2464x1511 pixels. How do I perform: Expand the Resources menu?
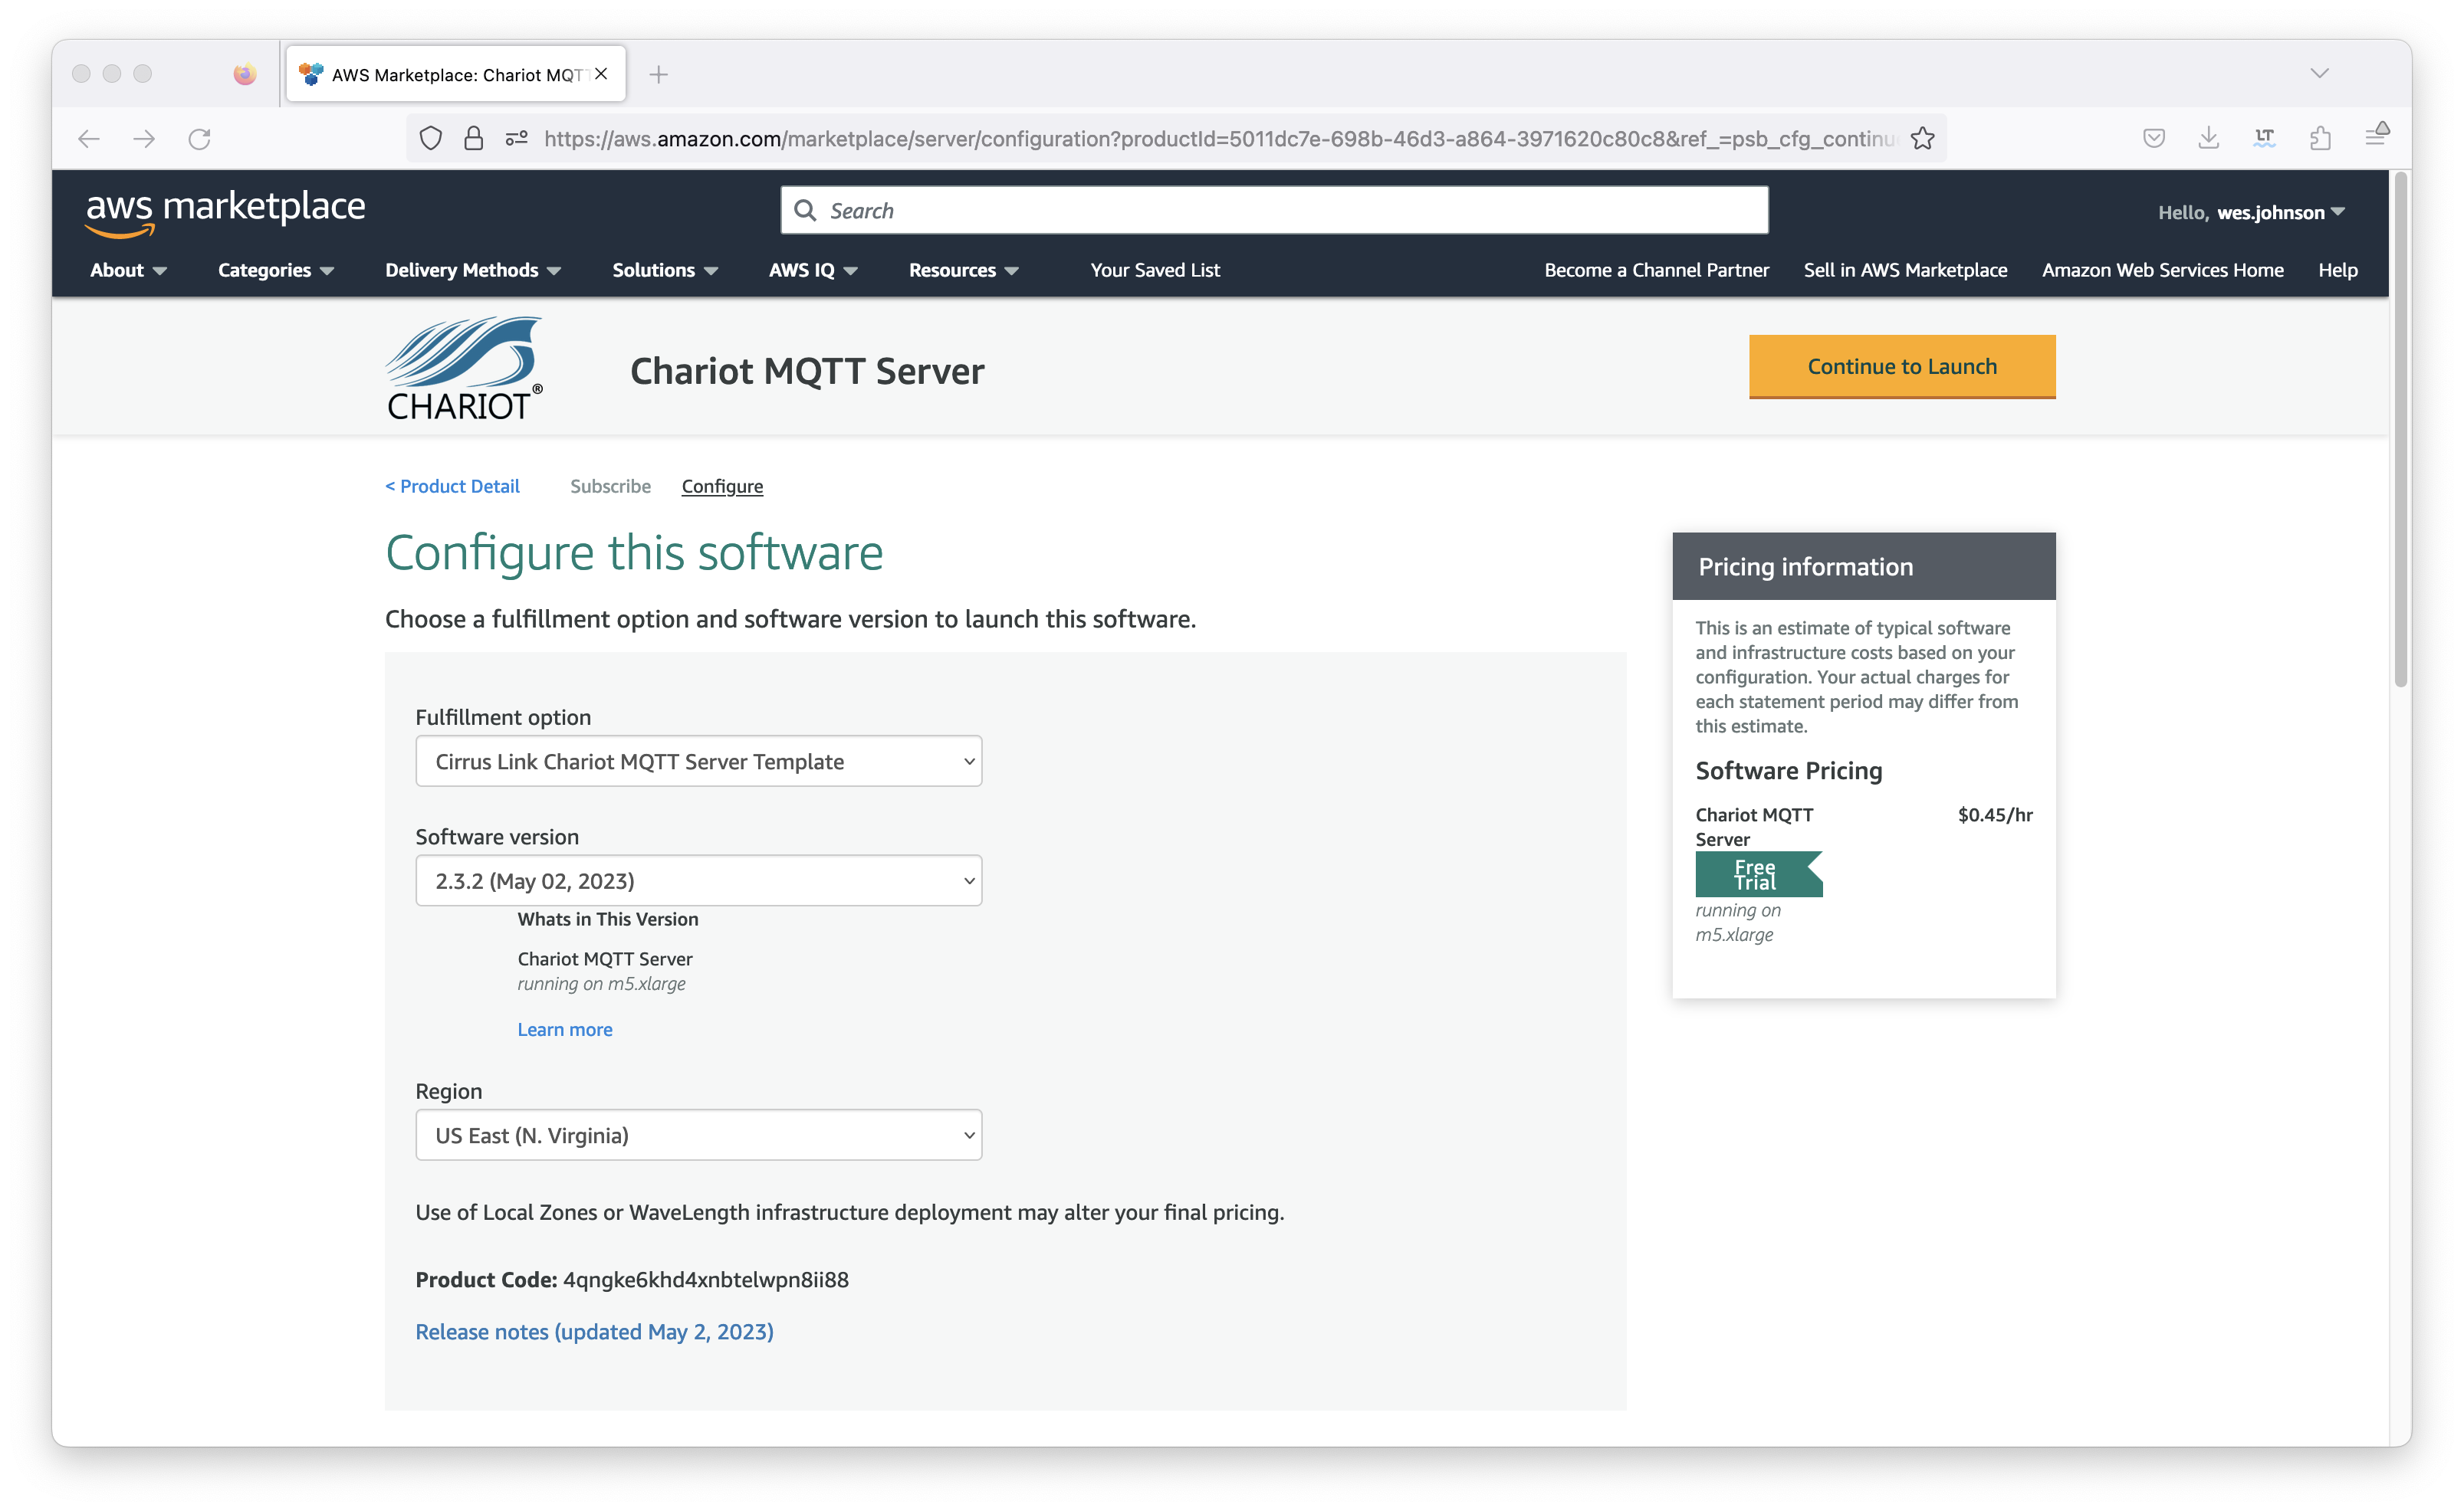pyautogui.click(x=963, y=270)
